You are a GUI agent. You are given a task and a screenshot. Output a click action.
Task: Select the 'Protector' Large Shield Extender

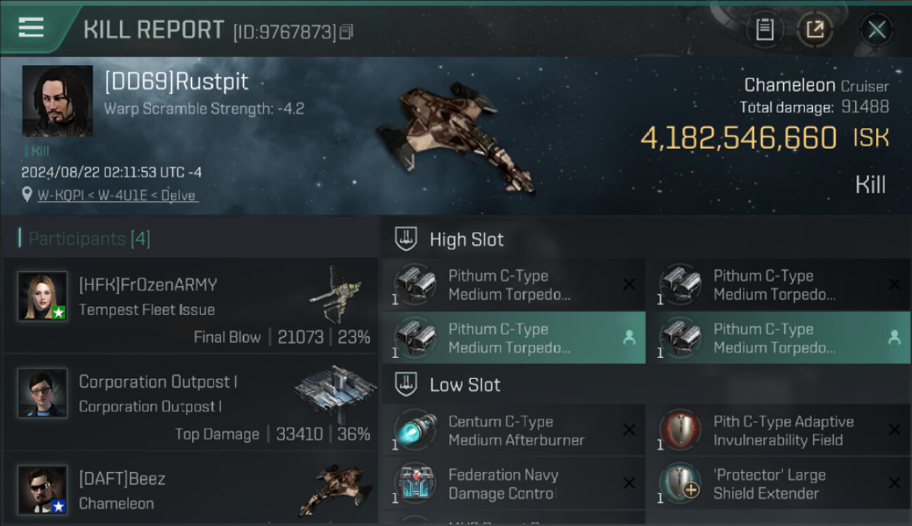pyautogui.click(x=777, y=484)
